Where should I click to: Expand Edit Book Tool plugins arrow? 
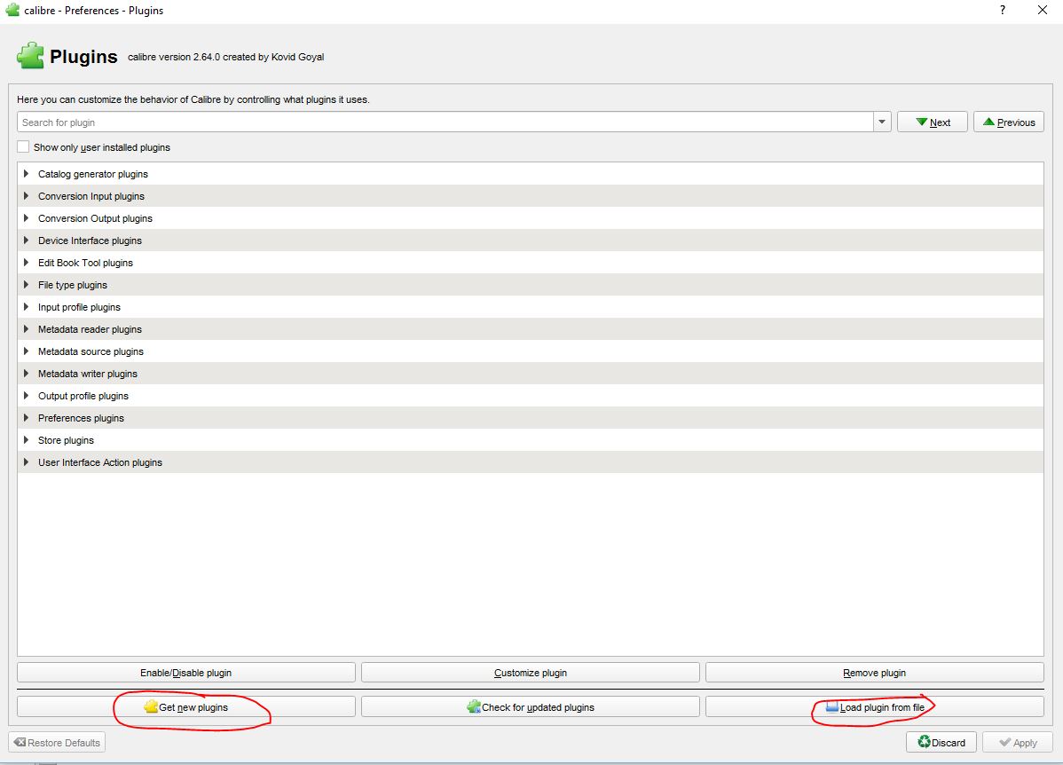point(26,263)
